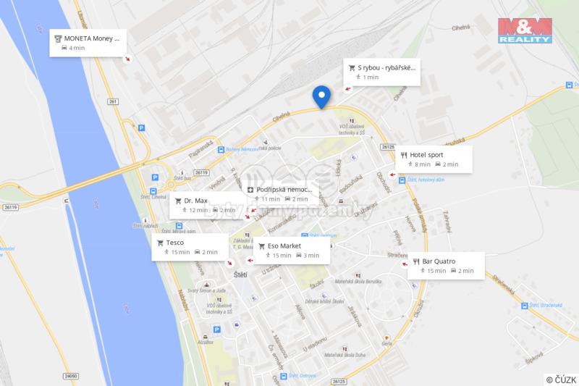Open the Bar Quatro place card
Image resolution: width=579 pixels, height=386 pixels.
point(446,266)
